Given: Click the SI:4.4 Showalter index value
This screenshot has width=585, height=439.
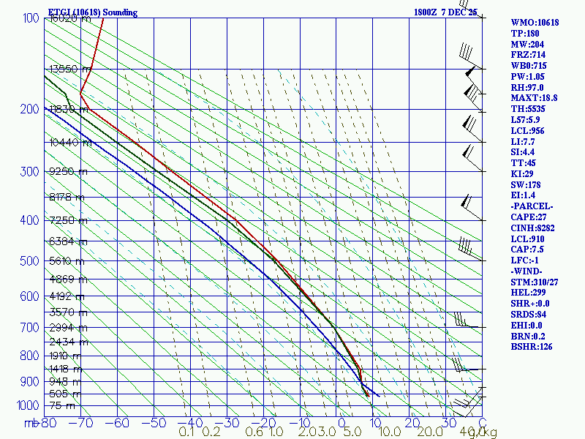Looking at the screenshot, I should pos(522,152).
